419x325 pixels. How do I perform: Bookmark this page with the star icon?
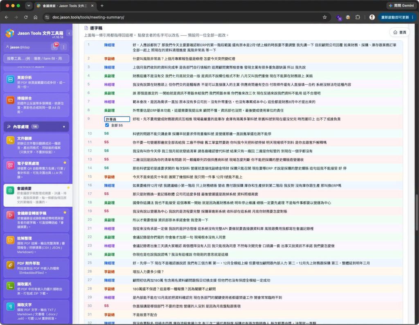[324, 17]
